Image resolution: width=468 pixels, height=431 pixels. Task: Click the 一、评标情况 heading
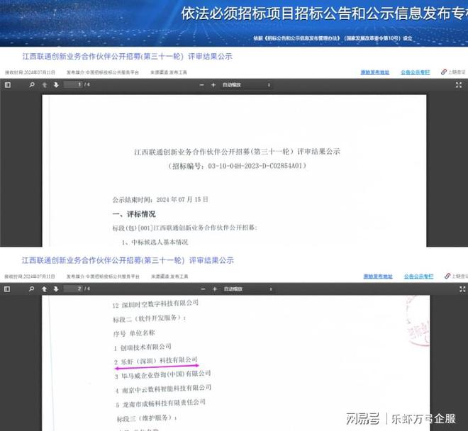134,214
